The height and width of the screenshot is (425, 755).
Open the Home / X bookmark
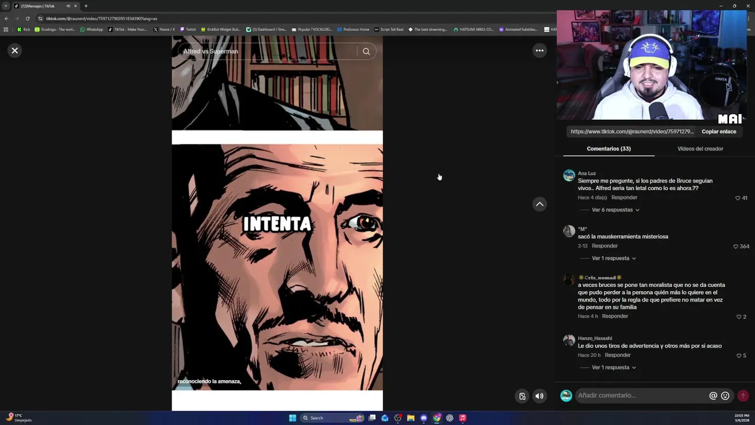(x=164, y=30)
